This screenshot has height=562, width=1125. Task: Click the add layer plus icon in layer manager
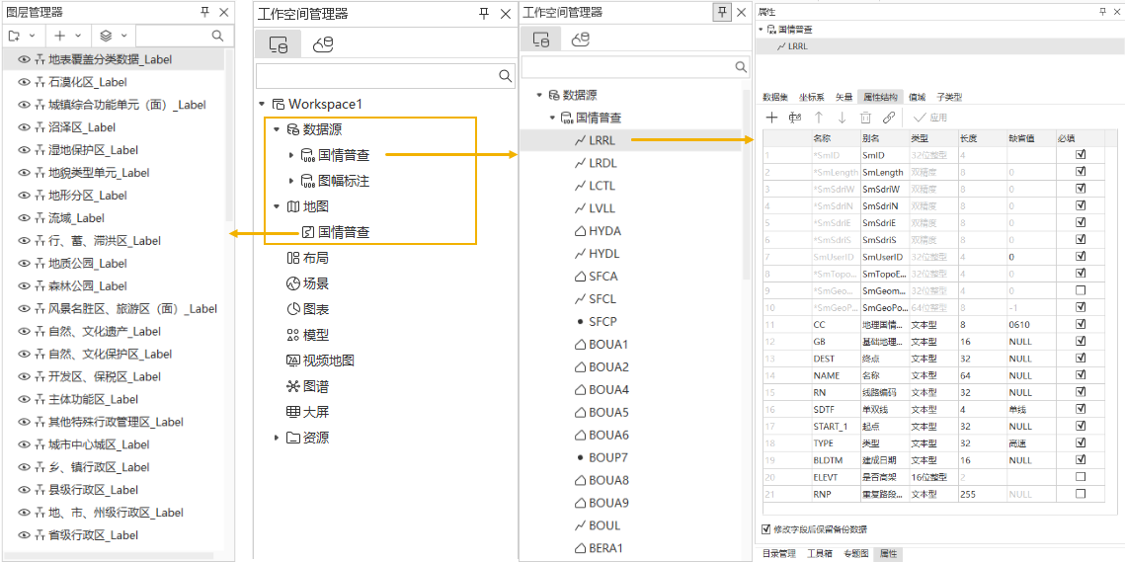pyautogui.click(x=59, y=36)
